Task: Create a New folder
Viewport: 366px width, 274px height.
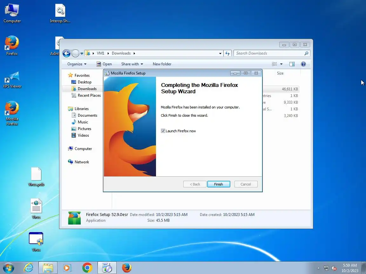Action: click(x=162, y=64)
